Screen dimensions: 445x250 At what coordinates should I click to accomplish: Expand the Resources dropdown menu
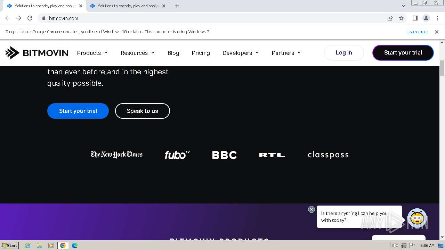[138, 53]
